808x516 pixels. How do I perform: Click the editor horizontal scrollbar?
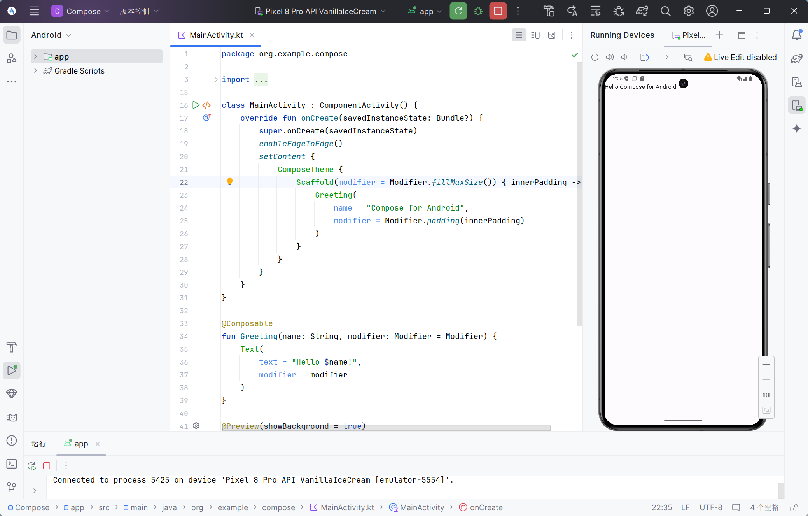[x=387, y=428]
